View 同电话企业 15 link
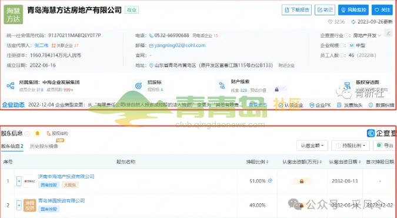 pyautogui.click(x=205, y=36)
